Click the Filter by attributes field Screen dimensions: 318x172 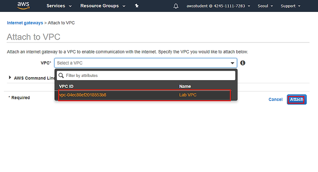[x=146, y=75]
